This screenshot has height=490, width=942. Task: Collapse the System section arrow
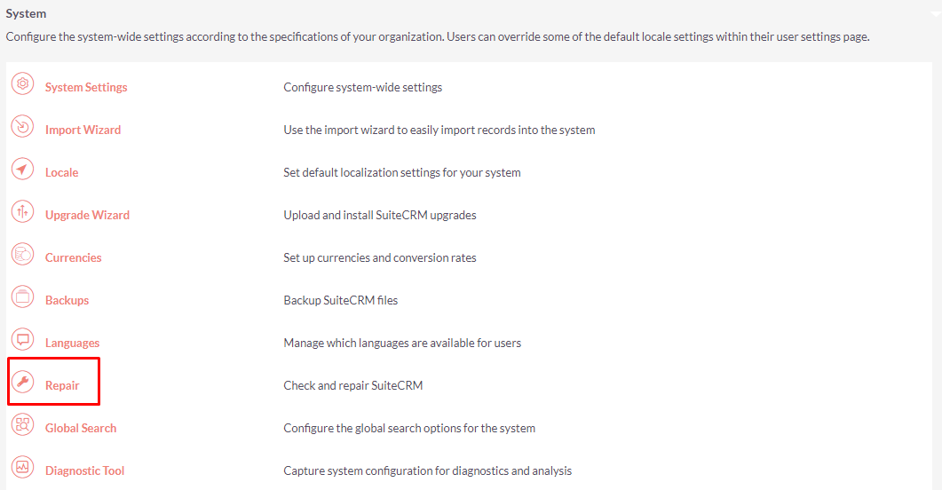coord(936,13)
